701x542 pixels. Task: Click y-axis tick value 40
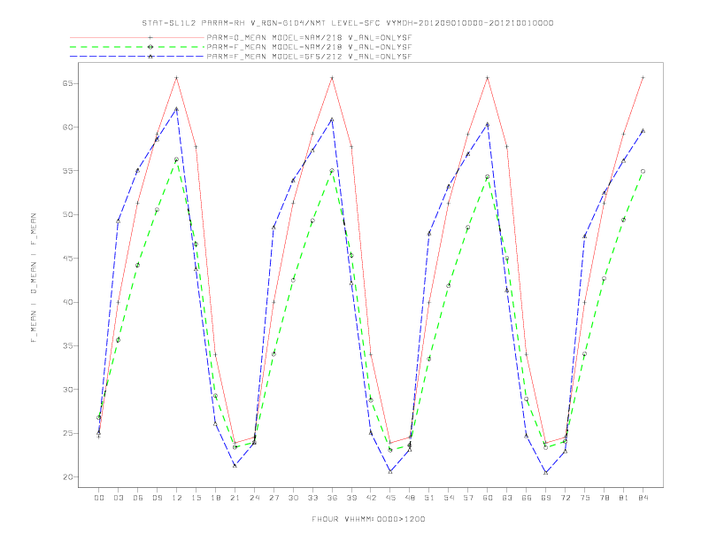[x=67, y=302]
